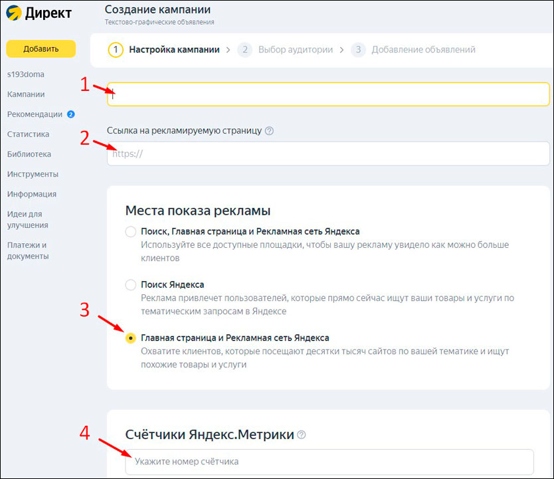
Task: Click description starting Охватите клиентов
Action: (325, 358)
